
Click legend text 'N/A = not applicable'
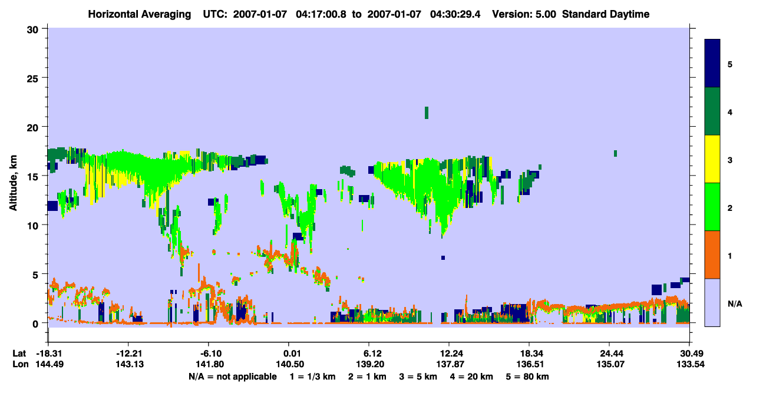coord(232,377)
